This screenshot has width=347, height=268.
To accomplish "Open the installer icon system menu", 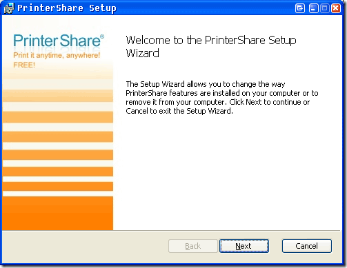I will pyautogui.click(x=9, y=8).
